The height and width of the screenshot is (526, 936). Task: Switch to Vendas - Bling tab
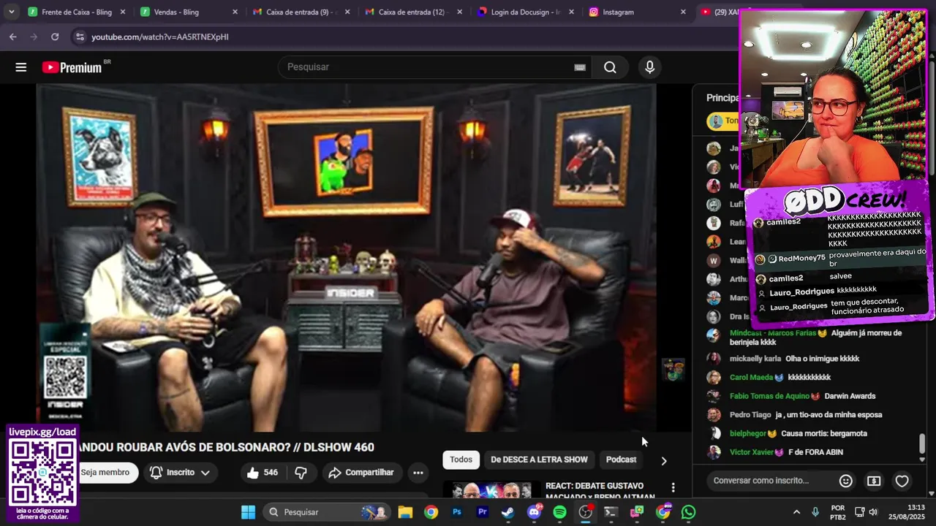[x=189, y=12]
